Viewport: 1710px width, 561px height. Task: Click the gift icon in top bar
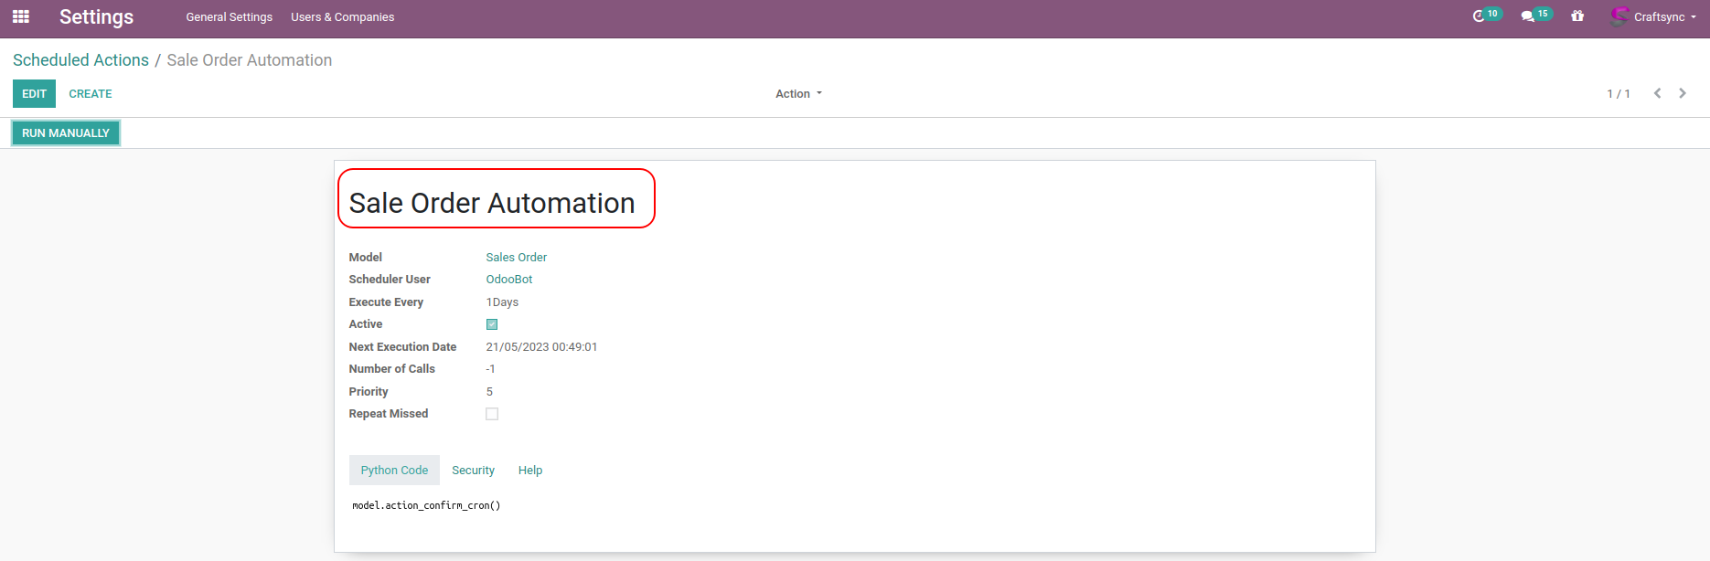point(1577,16)
